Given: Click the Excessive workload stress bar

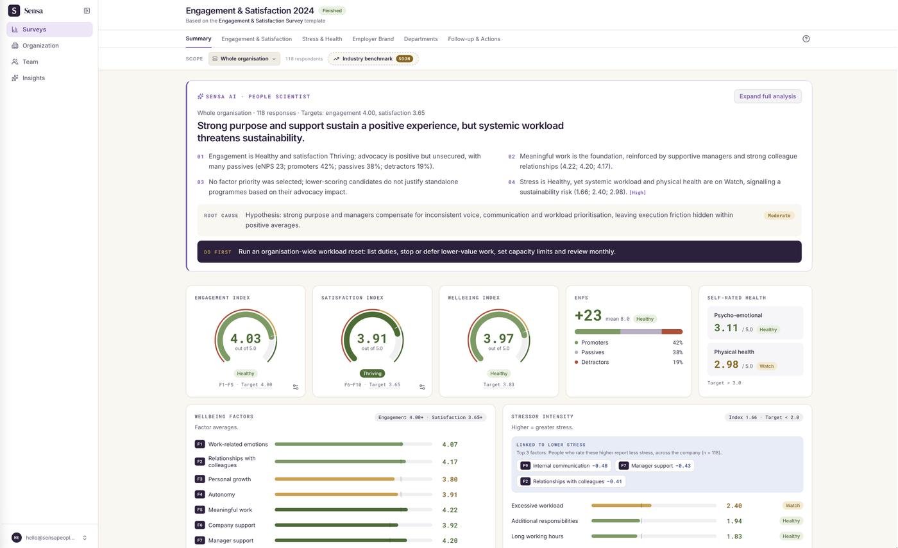Looking at the screenshot, I should (654, 506).
